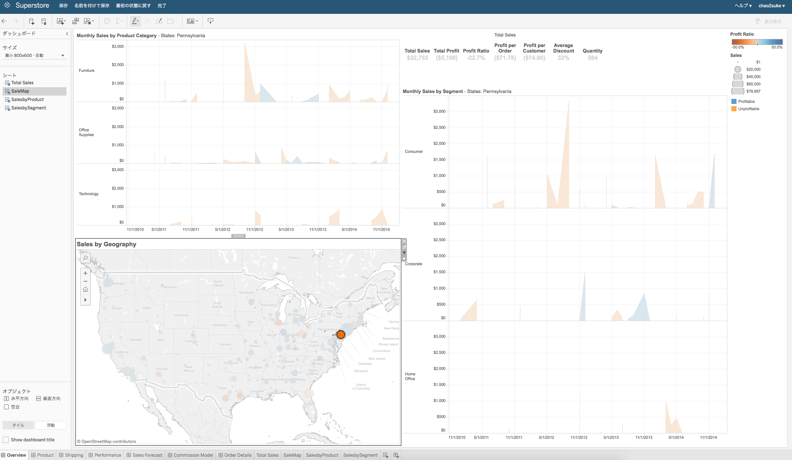Switch to the Sales Forecast tab
The height and width of the screenshot is (460, 792).
pos(144,455)
